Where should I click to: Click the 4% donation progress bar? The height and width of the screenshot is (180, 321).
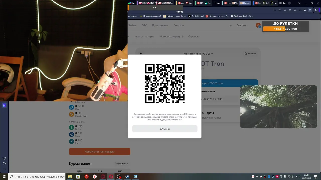pos(155,8)
